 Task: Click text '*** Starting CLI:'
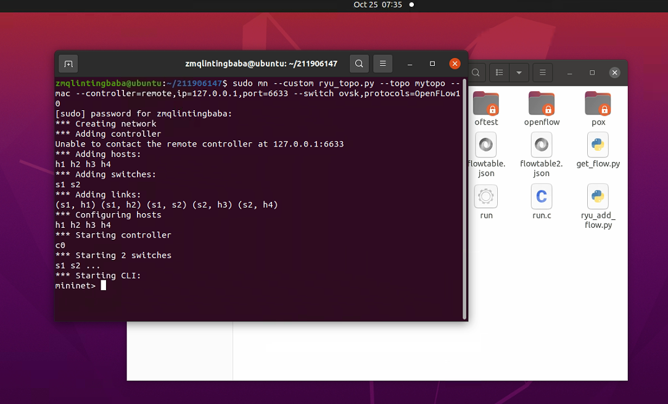tap(98, 275)
